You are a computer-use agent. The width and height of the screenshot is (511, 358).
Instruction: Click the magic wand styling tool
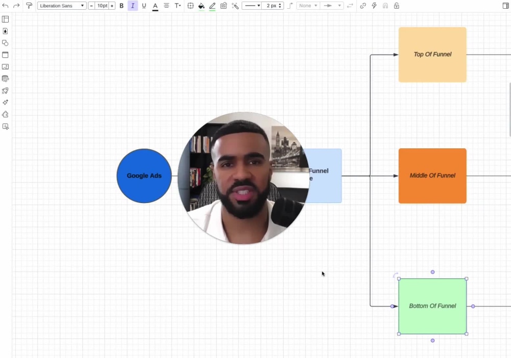click(x=235, y=6)
